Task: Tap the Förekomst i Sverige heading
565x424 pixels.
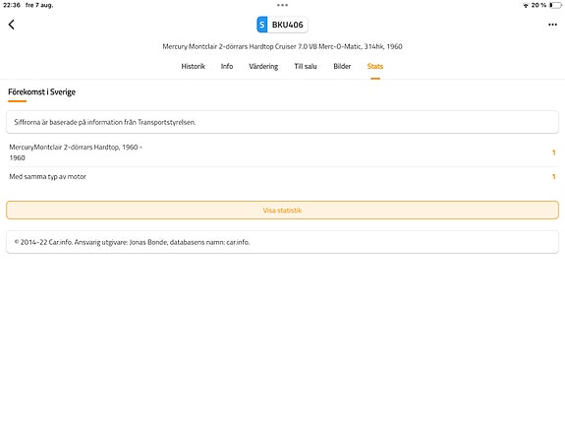Action: coord(42,92)
